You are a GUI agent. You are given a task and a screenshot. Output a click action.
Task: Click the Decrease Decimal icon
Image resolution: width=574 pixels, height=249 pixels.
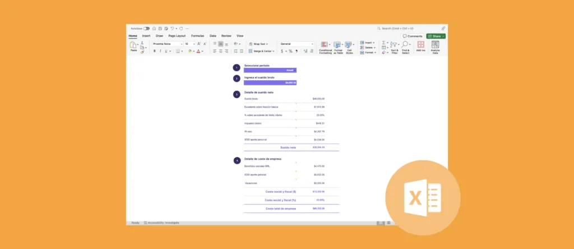312,51
